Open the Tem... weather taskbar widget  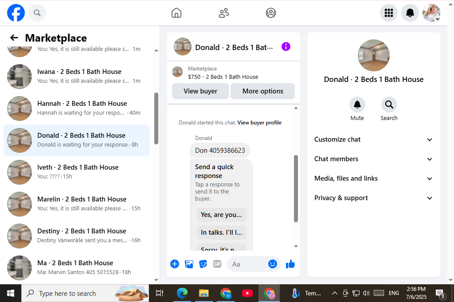point(306,293)
